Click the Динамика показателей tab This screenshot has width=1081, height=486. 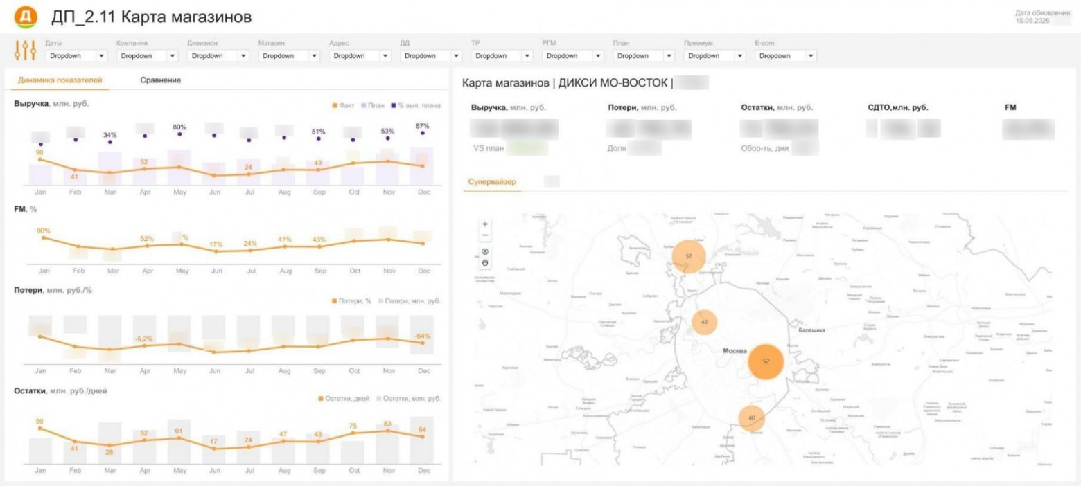[60, 80]
